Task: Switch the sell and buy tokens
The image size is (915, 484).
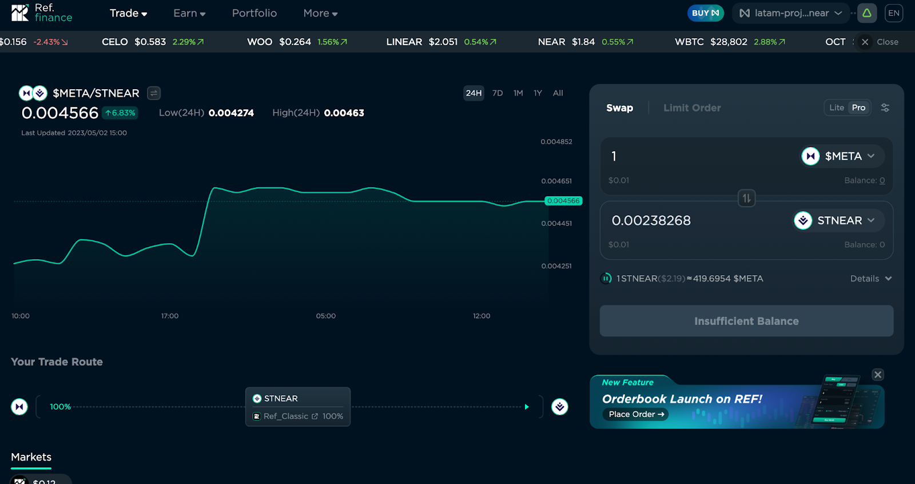Action: [x=746, y=199]
